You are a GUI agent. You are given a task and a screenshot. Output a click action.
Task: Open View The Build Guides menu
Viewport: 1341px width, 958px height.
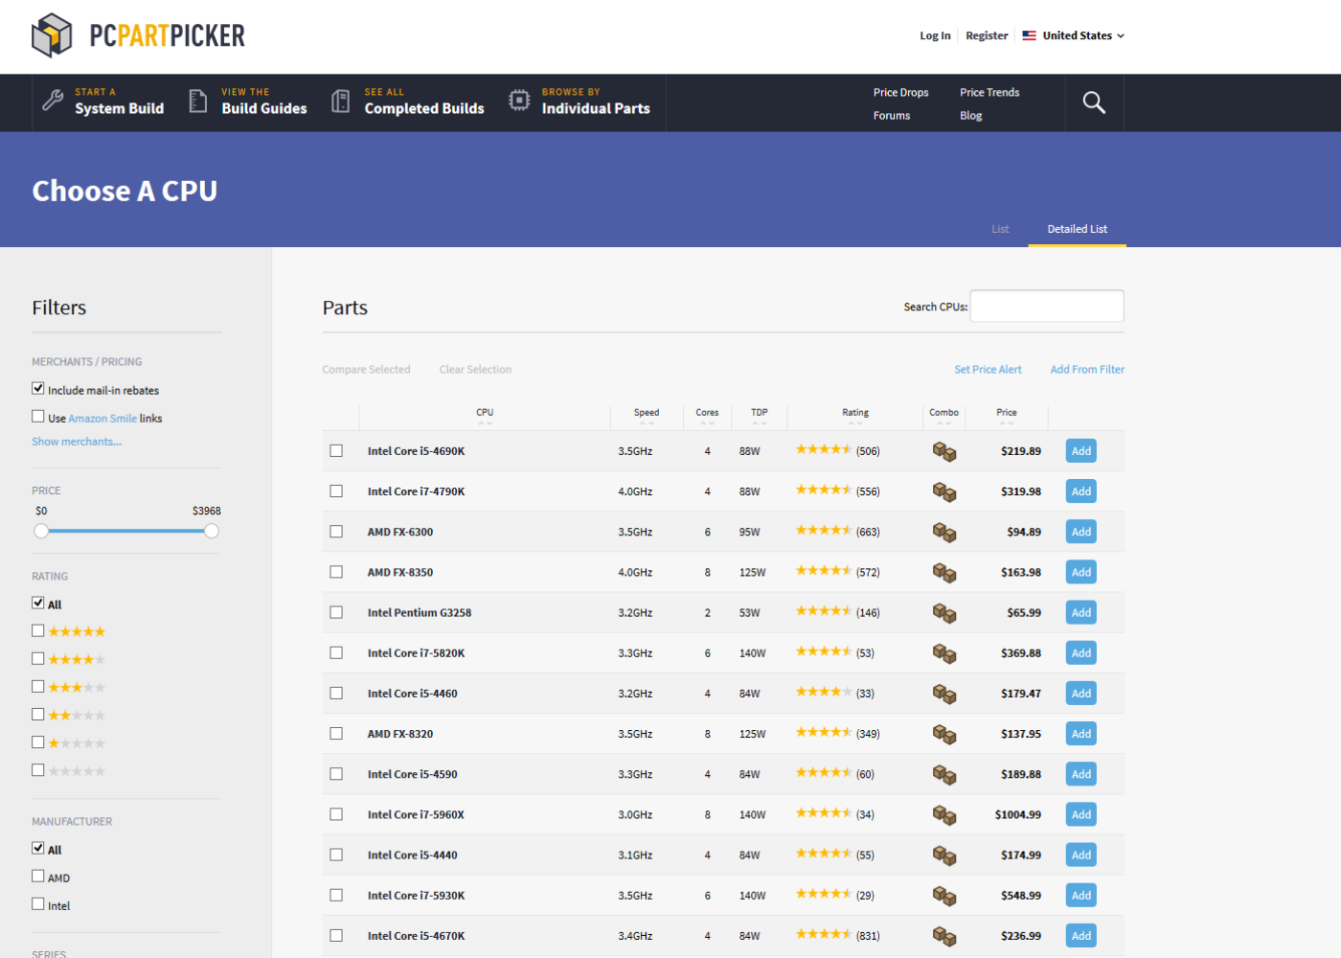point(248,103)
